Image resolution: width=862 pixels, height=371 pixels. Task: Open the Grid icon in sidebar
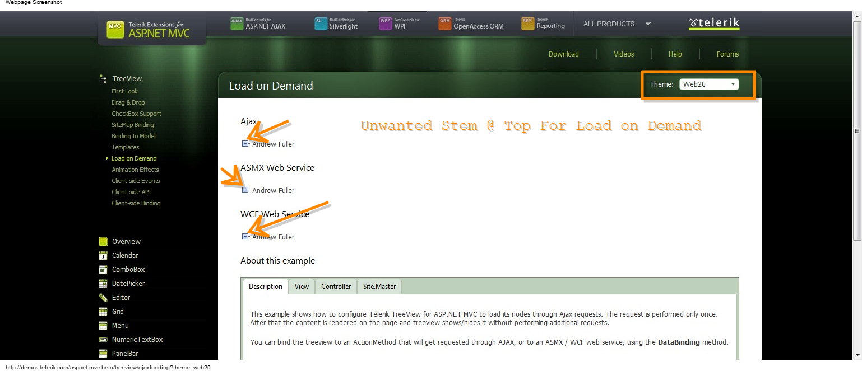(x=103, y=312)
